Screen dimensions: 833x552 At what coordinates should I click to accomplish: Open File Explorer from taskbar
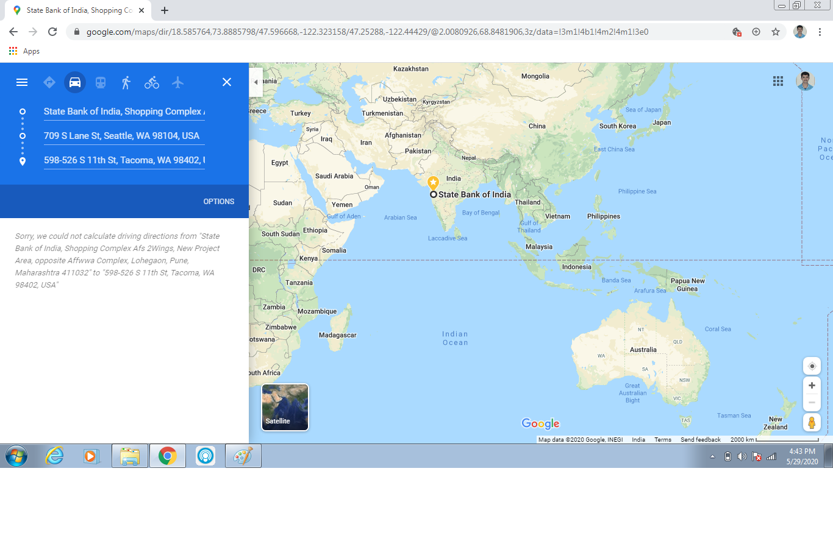[130, 456]
